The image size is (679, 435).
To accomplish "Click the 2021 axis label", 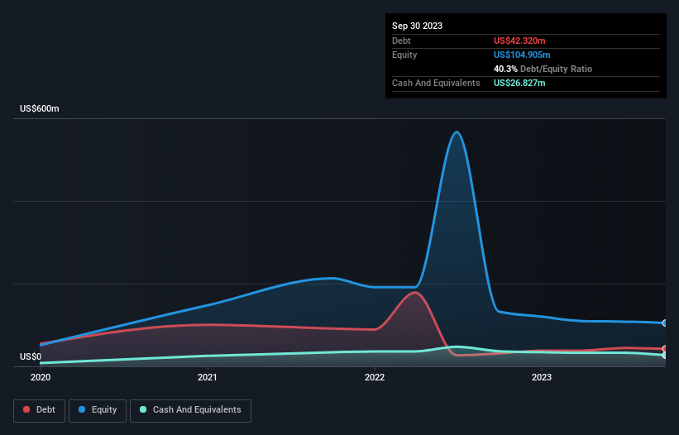I will 208,377.
